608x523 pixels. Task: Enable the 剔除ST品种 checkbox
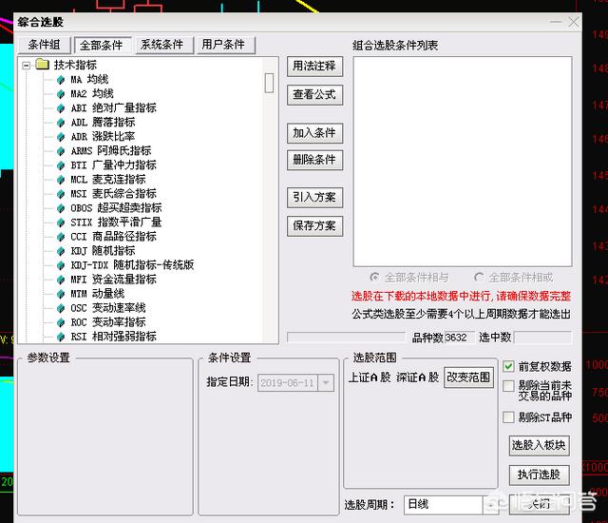tap(509, 417)
